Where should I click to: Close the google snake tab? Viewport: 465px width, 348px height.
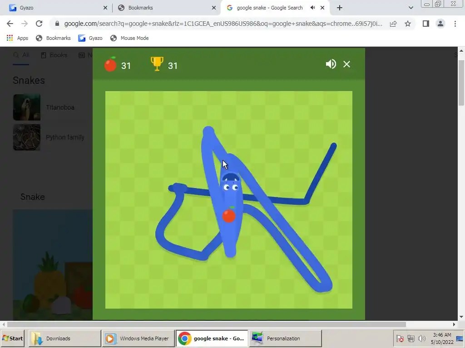[x=322, y=8]
